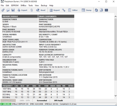
Task: Read the SPD with the Read button
Action: click(x=41, y=10)
